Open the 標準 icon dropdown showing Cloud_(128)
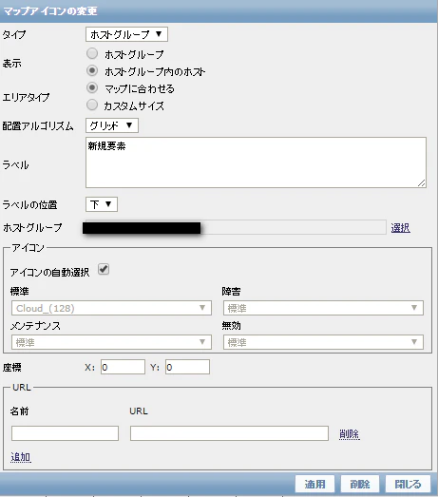 (x=111, y=308)
